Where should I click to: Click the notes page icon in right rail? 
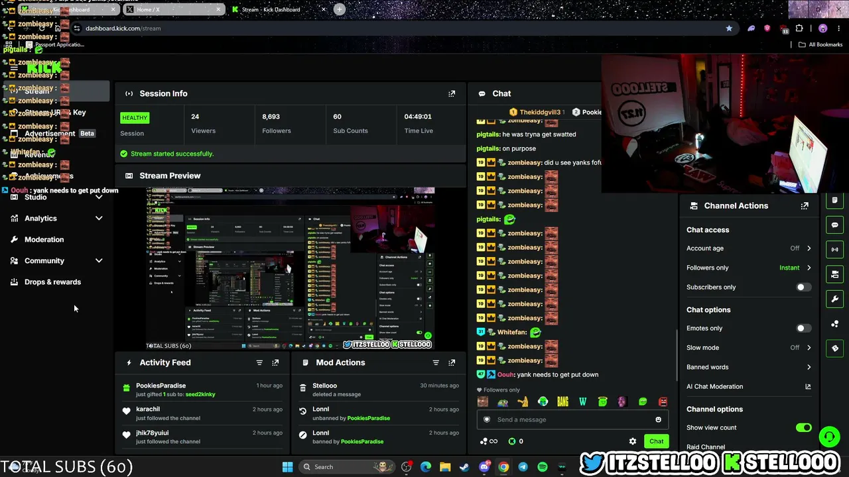(x=834, y=200)
